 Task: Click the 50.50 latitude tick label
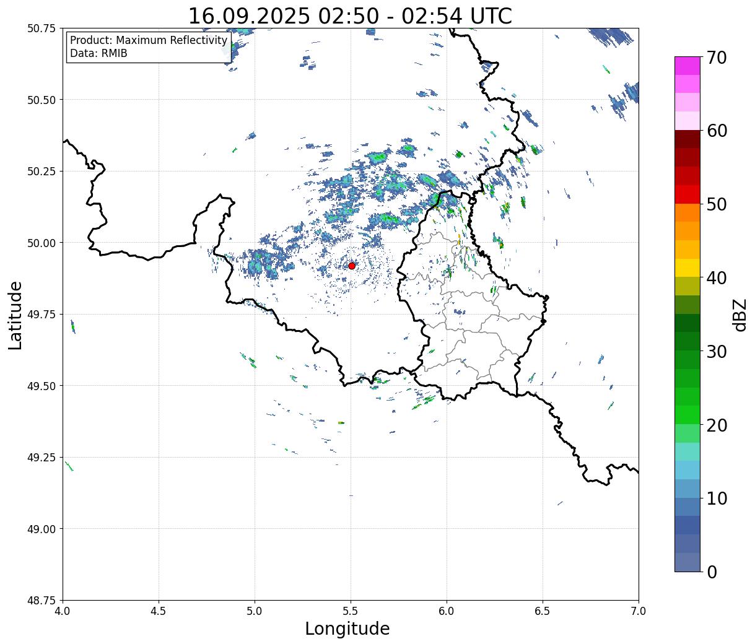point(41,100)
